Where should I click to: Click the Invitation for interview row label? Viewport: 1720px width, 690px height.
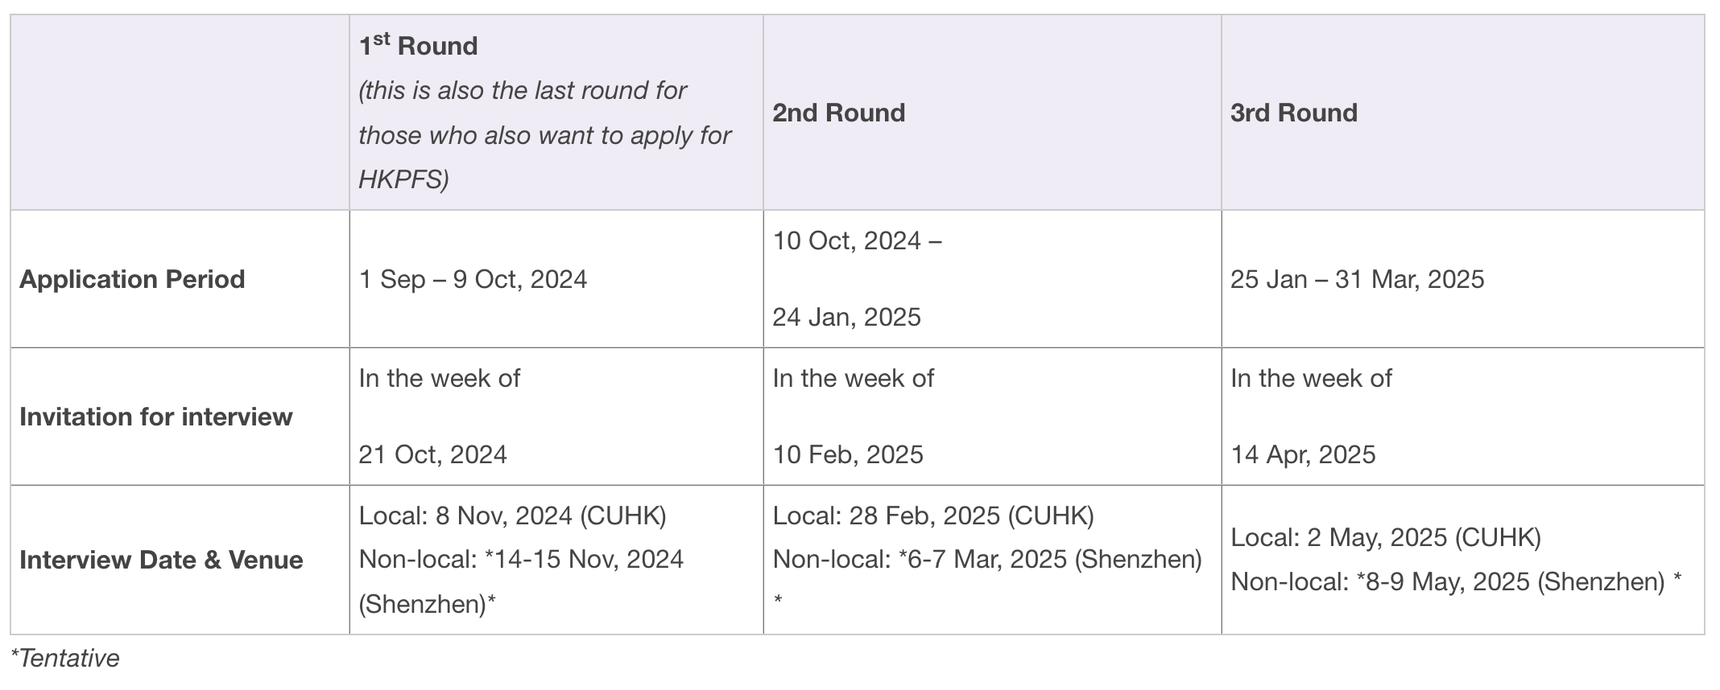click(x=156, y=417)
